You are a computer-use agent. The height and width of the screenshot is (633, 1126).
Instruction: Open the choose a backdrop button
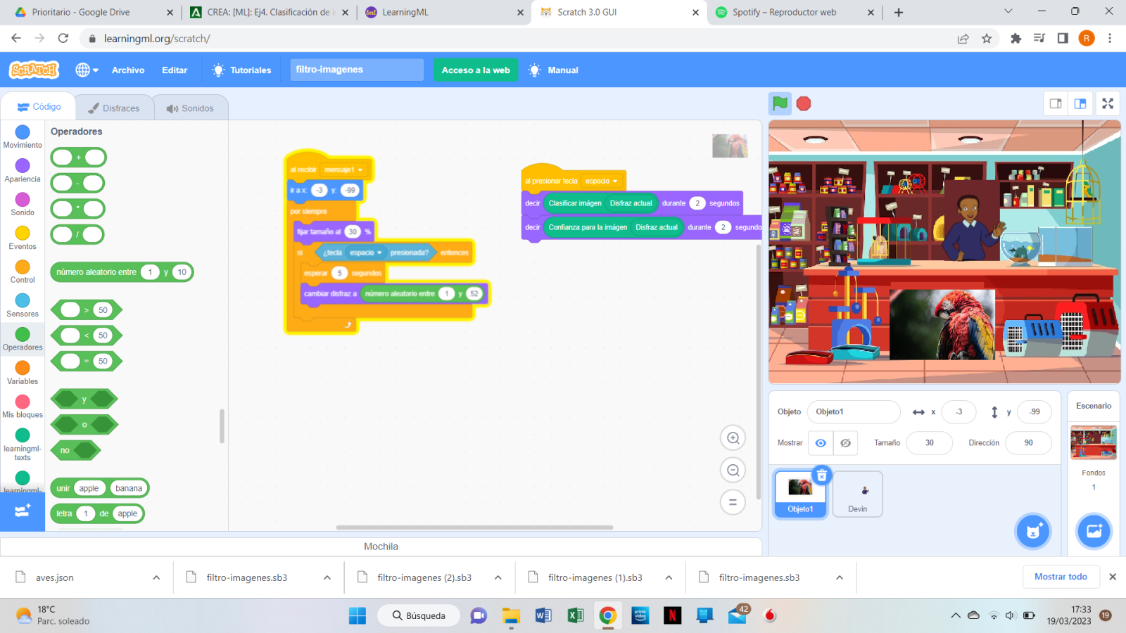1094,531
